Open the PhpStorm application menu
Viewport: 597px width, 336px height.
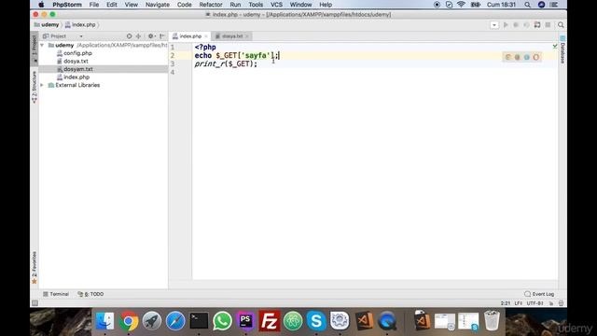67,5
